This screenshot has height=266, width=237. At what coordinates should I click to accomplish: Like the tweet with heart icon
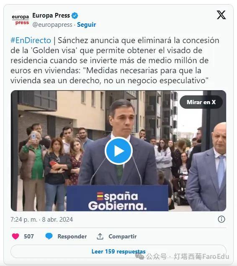click(15, 236)
